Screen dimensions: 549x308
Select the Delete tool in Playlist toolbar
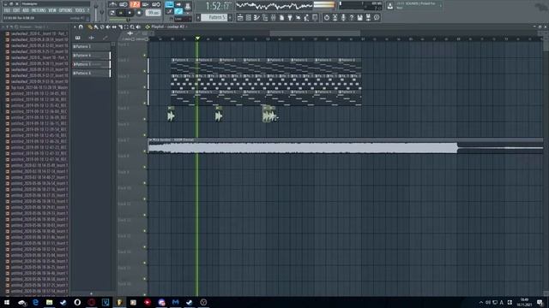[x=102, y=27]
